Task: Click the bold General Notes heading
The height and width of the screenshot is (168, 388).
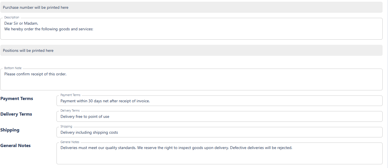Action: pos(16,146)
